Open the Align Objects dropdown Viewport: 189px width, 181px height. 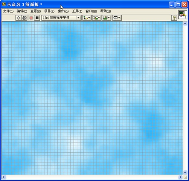pos(87,18)
